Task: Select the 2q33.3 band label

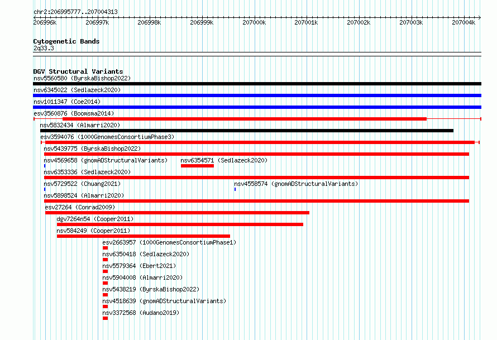Action: tap(44, 48)
